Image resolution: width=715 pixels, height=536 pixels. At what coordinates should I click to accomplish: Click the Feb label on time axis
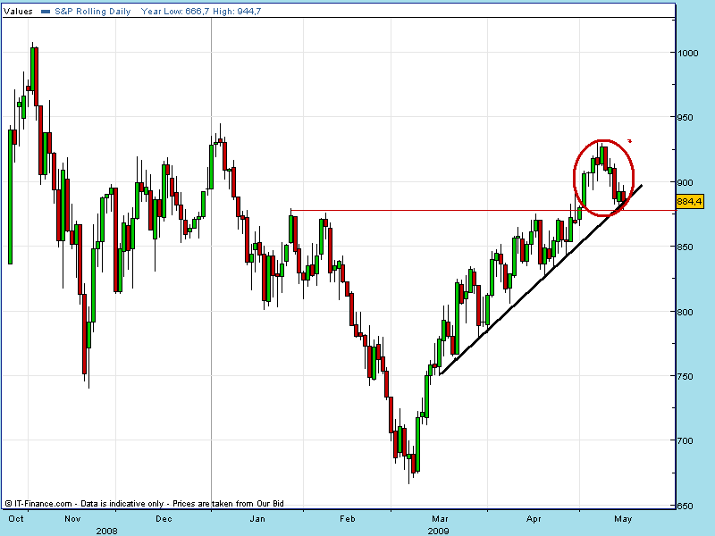[x=348, y=519]
